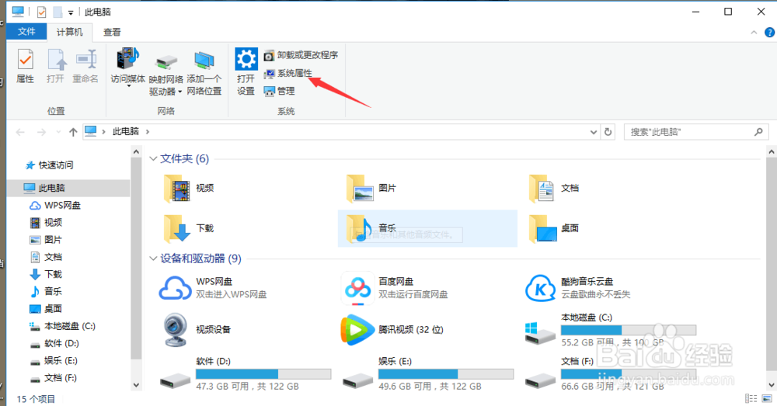The width and height of the screenshot is (777, 406).
Task: Collapse the ribbon with the chevron
Action: click(x=754, y=32)
